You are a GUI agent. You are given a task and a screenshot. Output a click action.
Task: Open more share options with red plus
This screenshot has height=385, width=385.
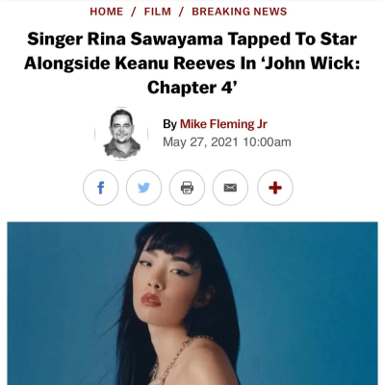coord(275,188)
